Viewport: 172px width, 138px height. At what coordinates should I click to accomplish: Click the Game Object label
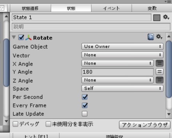coord(30,47)
